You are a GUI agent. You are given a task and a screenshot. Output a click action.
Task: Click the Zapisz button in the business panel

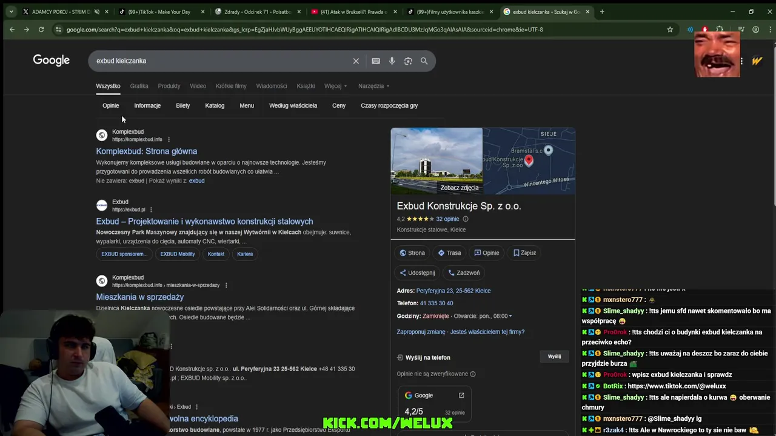point(524,253)
